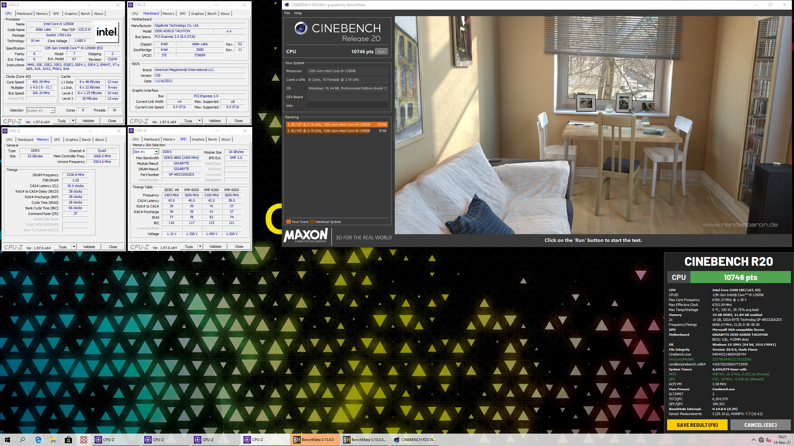Open Cinebench Help menu
This screenshot has height=446, width=794.
pos(298,13)
